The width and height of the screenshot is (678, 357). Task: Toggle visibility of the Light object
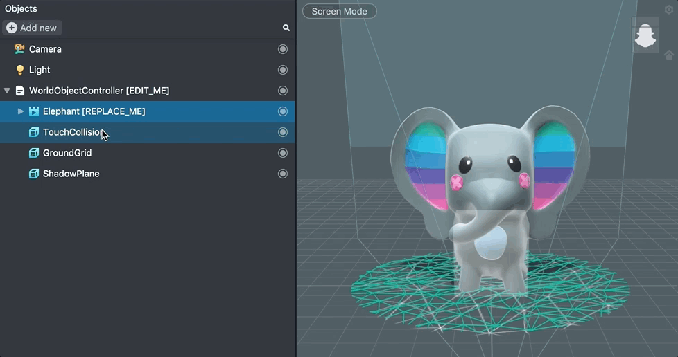pyautogui.click(x=282, y=70)
